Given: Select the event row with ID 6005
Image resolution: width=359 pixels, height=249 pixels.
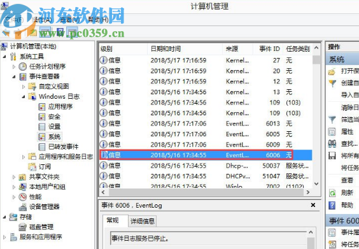Looking at the screenshot, I should coord(206,134).
